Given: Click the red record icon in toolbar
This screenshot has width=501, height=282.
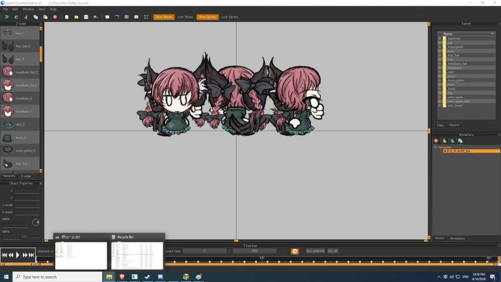Looking at the screenshot, I should coord(55,17).
